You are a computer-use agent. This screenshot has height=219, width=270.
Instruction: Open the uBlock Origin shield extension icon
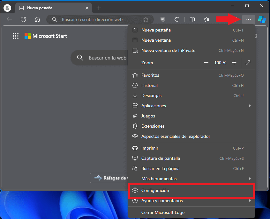163,19
